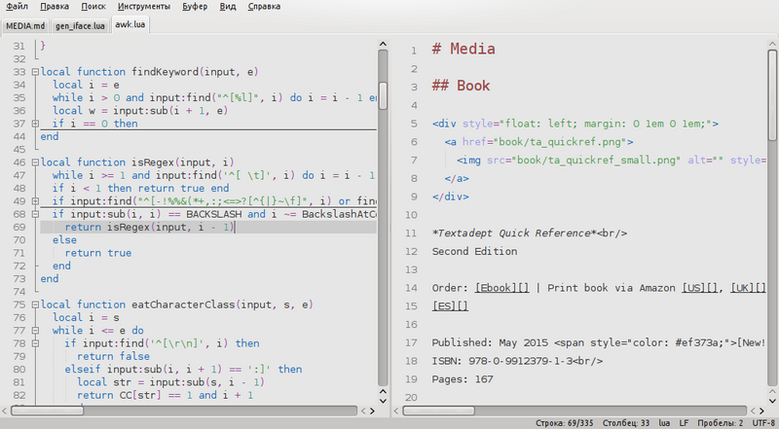Select the awk.lua tab
Viewport: 779px width, 429px height.
(130, 24)
